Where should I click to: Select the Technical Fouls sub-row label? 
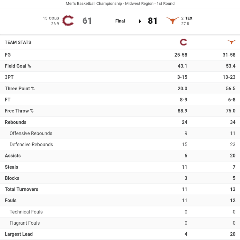(26, 212)
